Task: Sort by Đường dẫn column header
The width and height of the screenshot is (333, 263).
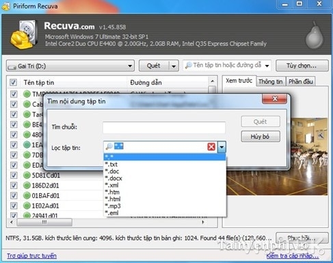Action: coord(168,82)
